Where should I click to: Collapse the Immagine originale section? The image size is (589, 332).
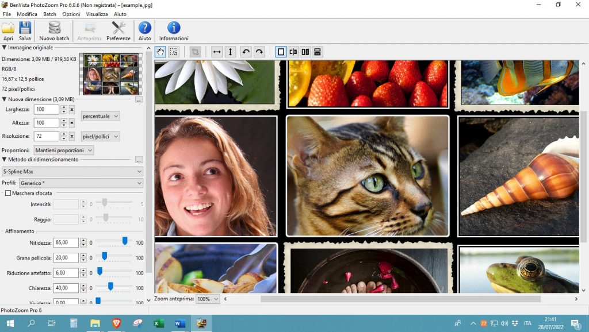pyautogui.click(x=5, y=48)
